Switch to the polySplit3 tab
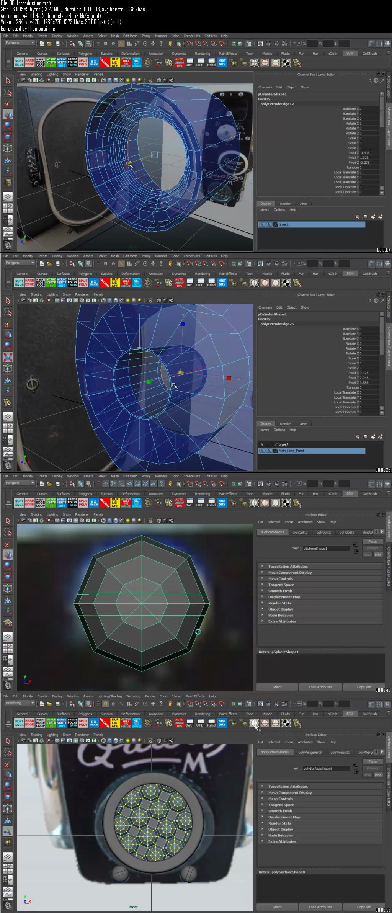Viewport: 392px width, 913px height. pyautogui.click(x=300, y=532)
